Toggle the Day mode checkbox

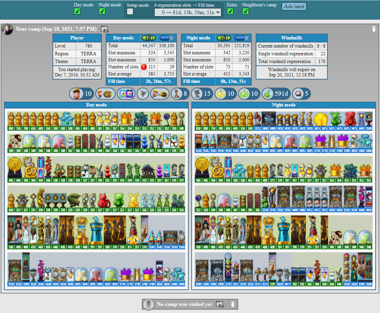pos(77,11)
